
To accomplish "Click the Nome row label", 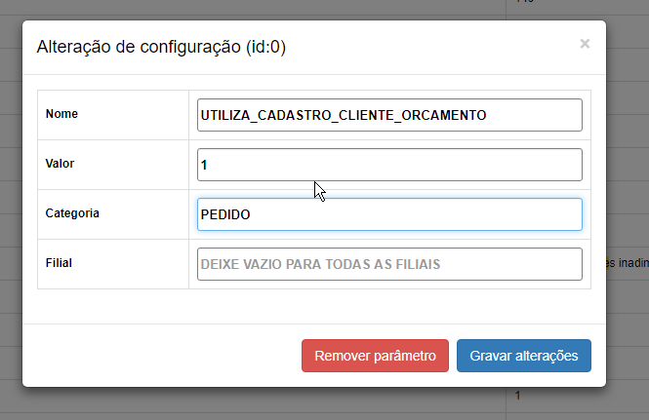I will click(61, 114).
